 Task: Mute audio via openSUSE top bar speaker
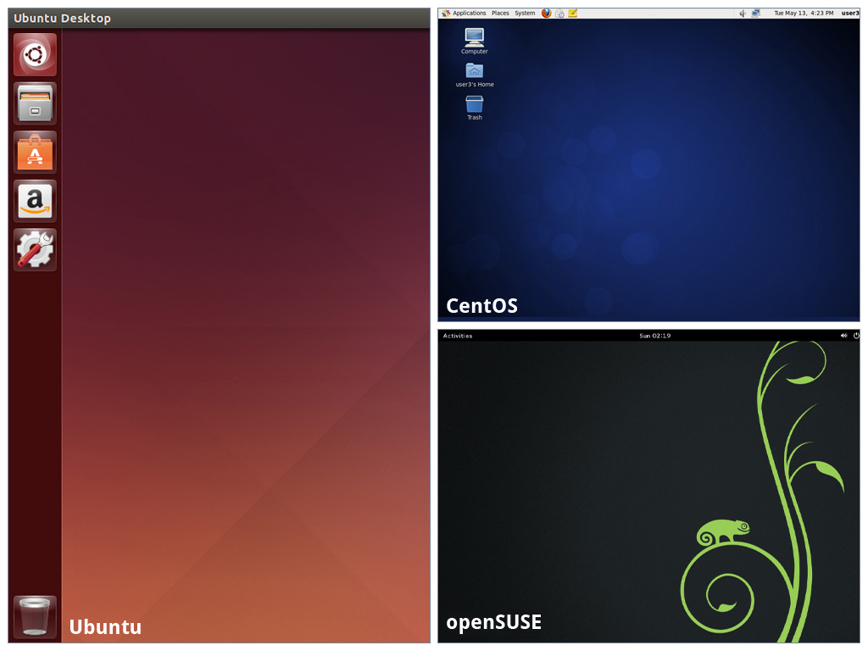(x=844, y=336)
